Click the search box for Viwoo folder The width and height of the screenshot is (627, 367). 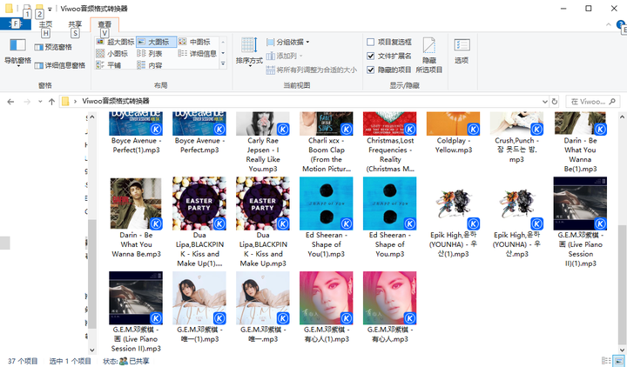coord(593,102)
